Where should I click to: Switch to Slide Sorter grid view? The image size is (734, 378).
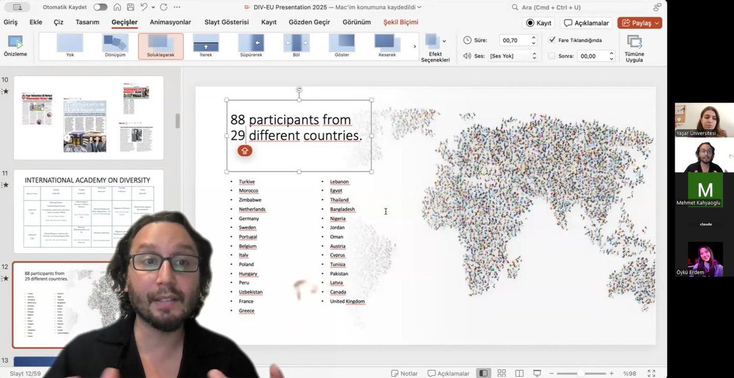(x=502, y=373)
